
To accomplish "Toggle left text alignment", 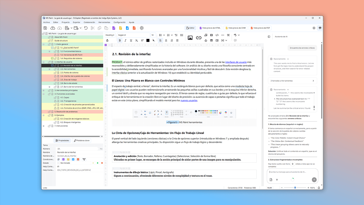I will pyautogui.click(x=160, y=40).
